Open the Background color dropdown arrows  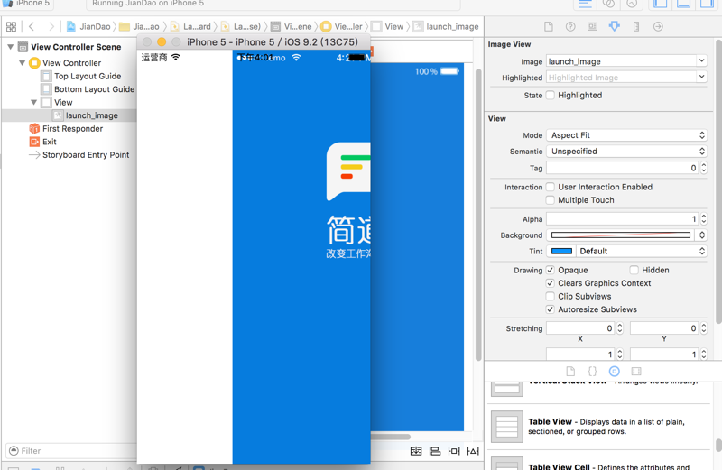coord(702,235)
